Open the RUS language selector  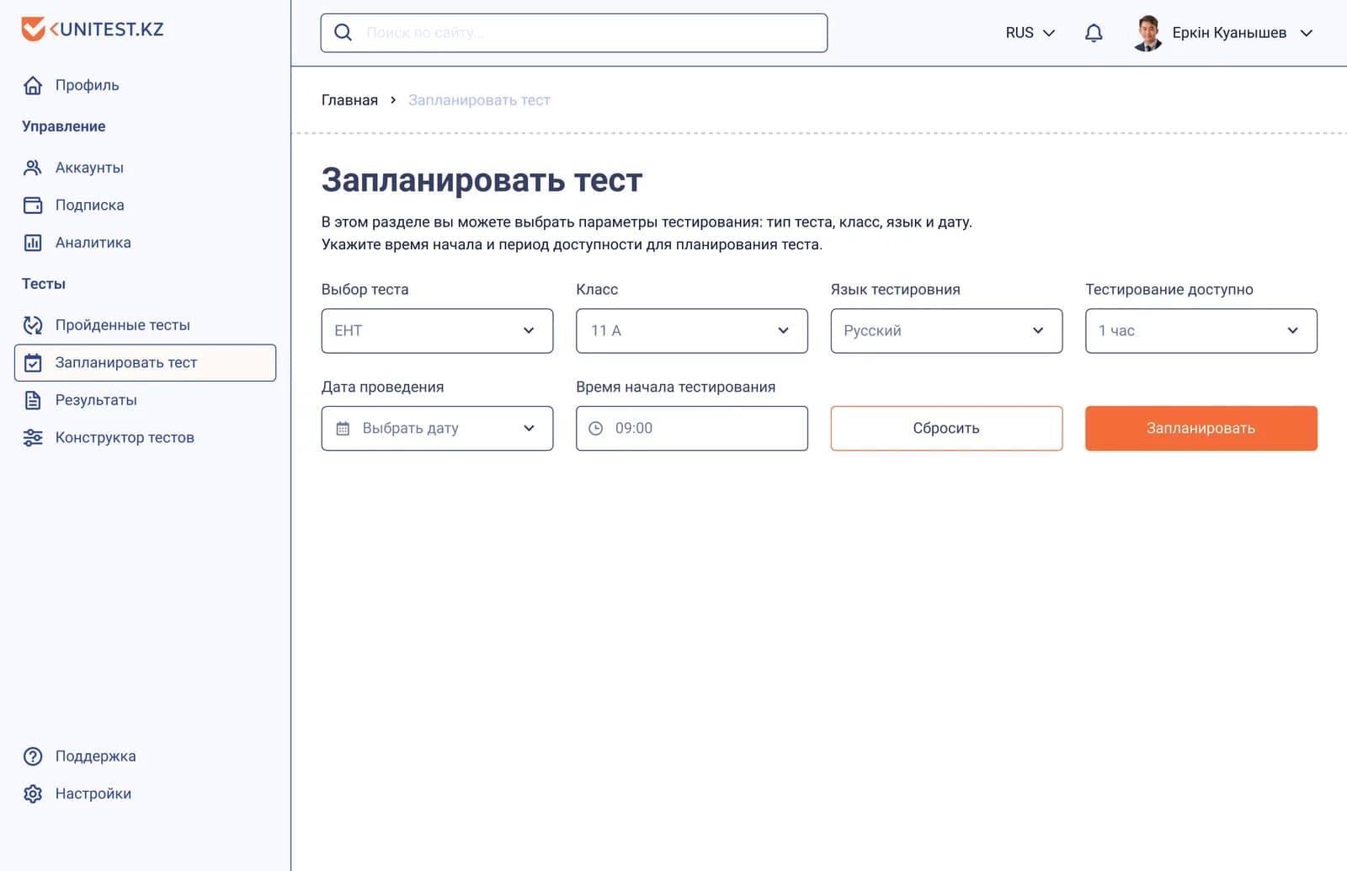click(x=1030, y=33)
